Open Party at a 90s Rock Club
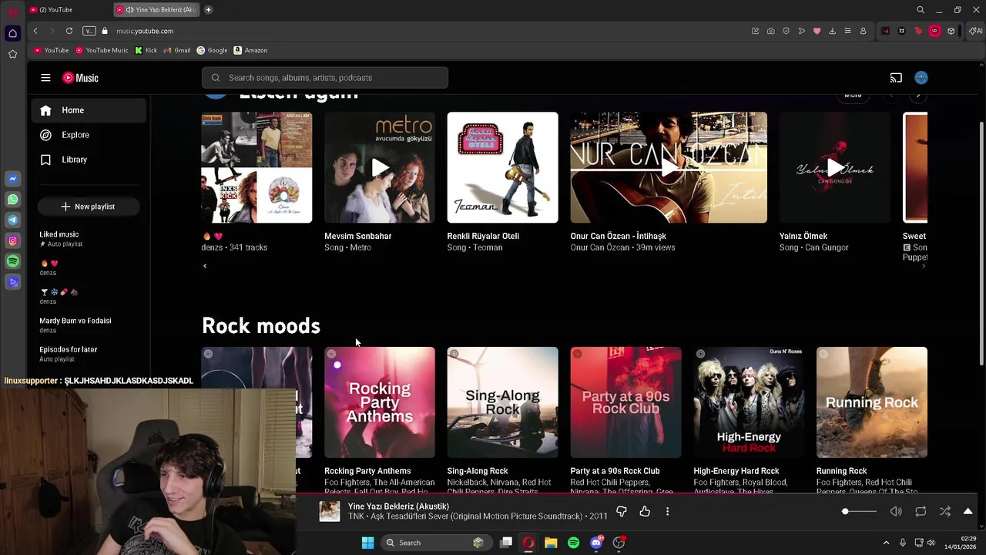 click(x=625, y=402)
